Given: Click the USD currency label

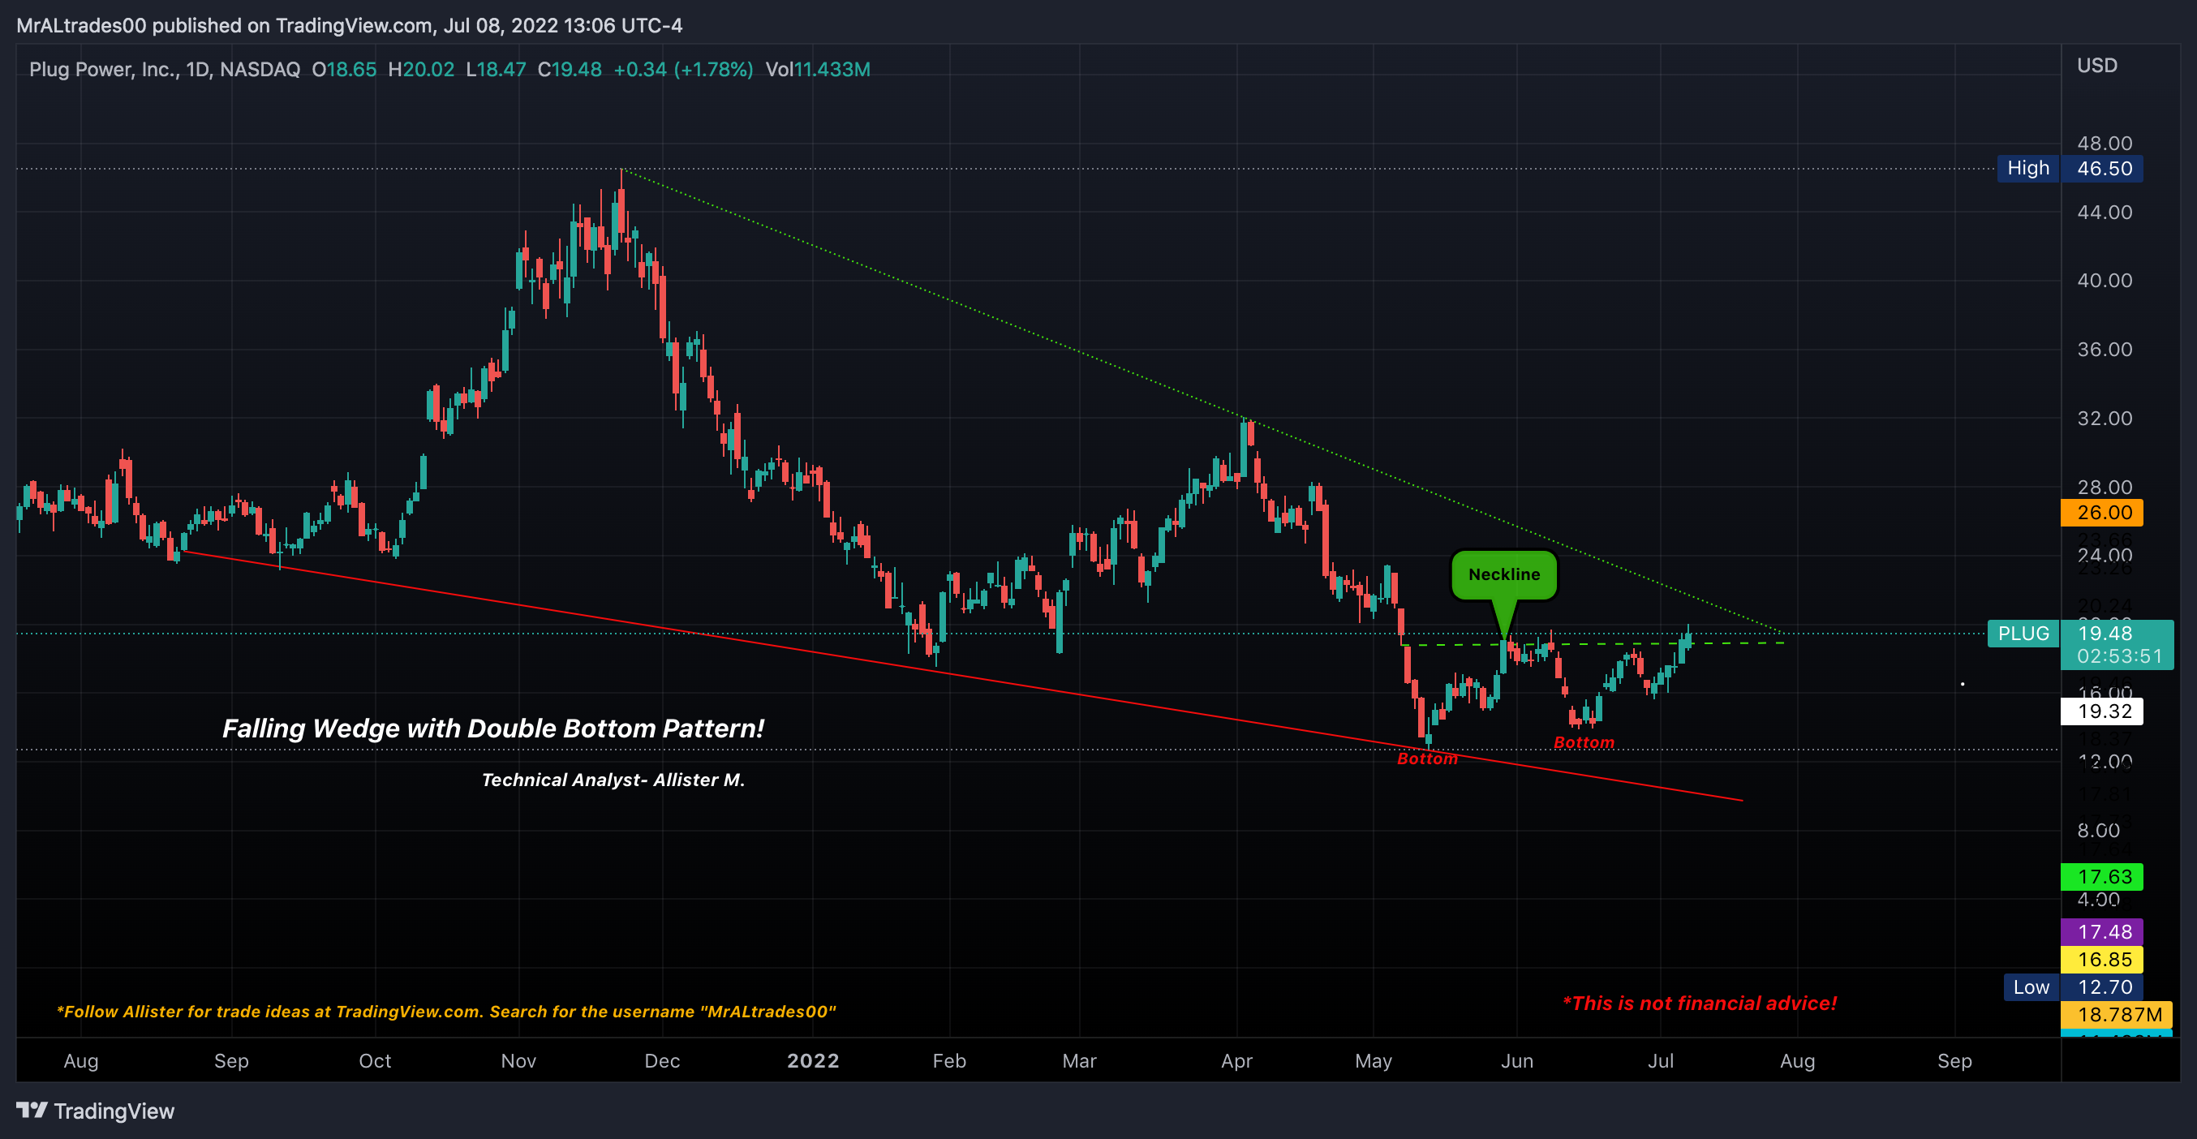Looking at the screenshot, I should (x=2097, y=66).
